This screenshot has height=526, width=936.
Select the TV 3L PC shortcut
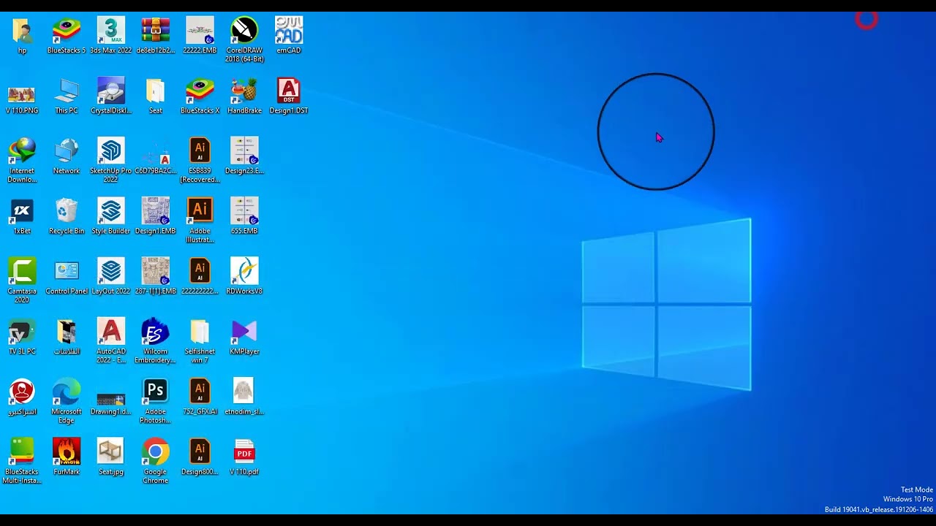coord(22,332)
